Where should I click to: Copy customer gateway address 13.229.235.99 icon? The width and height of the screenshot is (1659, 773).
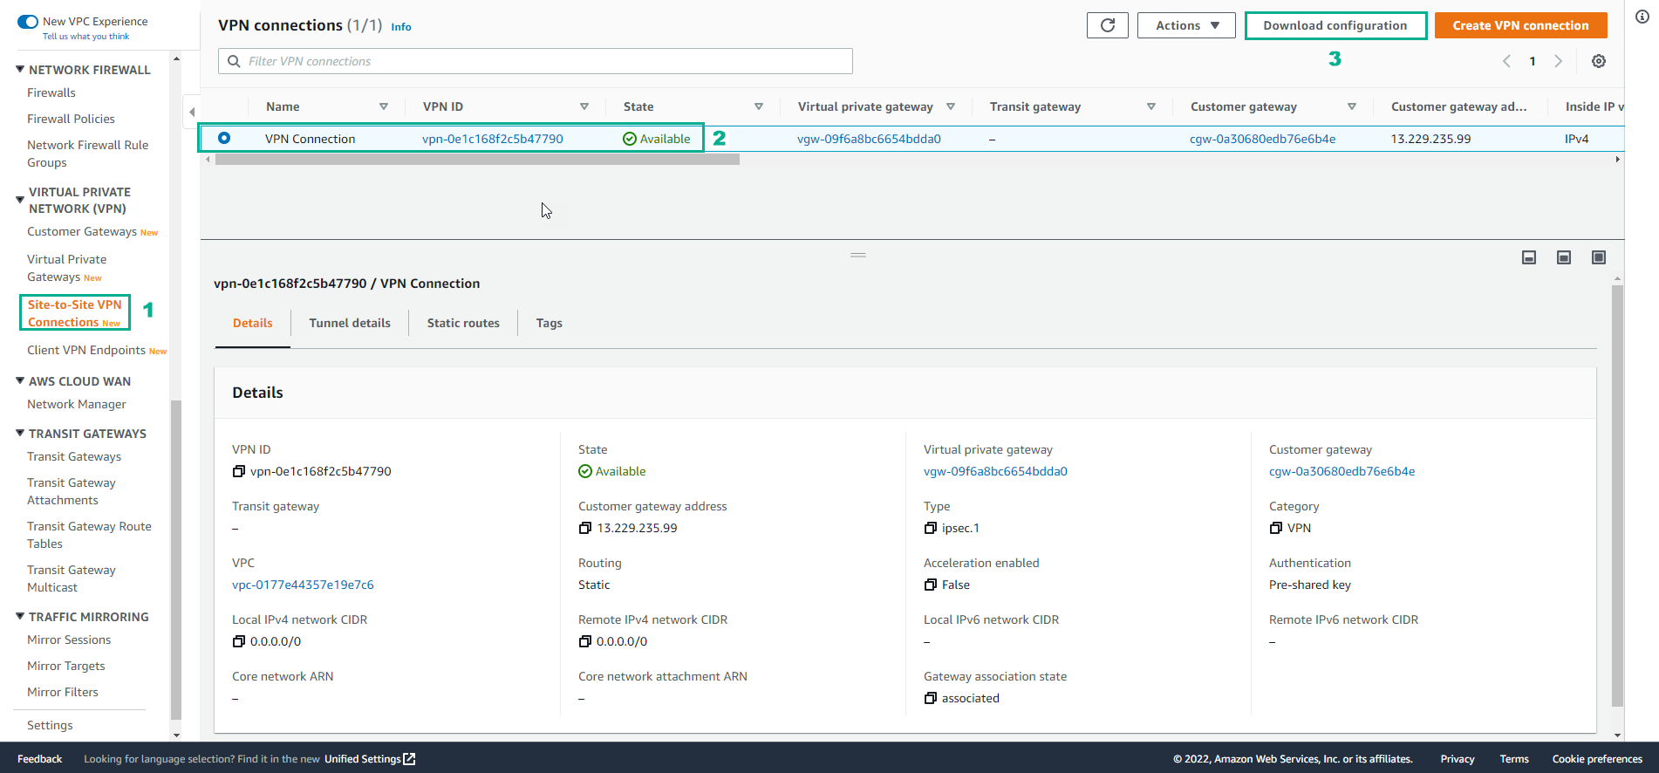(585, 528)
